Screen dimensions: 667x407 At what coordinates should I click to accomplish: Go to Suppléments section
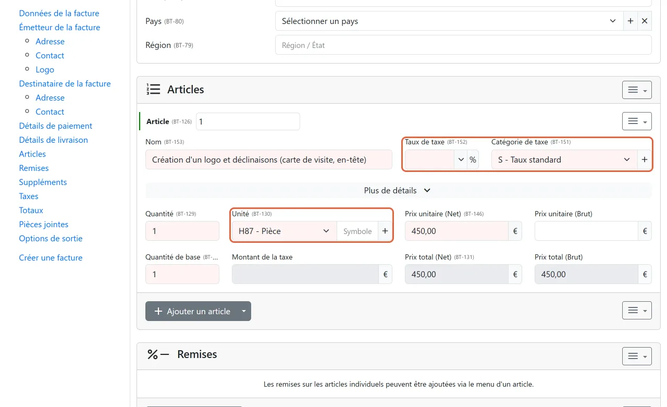(43, 182)
